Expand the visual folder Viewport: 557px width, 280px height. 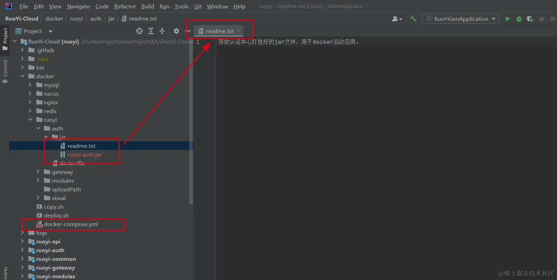[38, 198]
